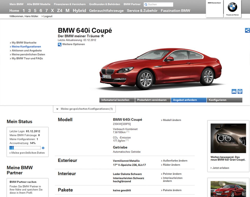Image resolution: width=250 pixels, height=197 pixels.
Task: Open Faszination BMW nav item
Action: 175,11
